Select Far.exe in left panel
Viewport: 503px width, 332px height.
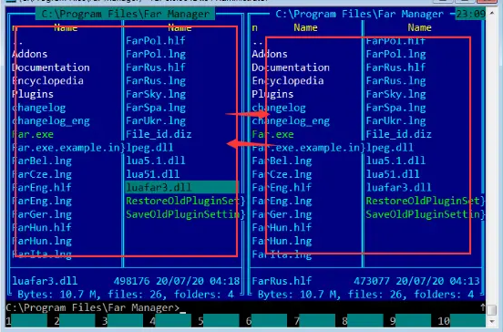click(x=33, y=134)
